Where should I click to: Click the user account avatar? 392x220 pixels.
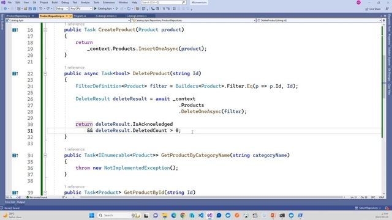pyautogui.click(x=359, y=2)
